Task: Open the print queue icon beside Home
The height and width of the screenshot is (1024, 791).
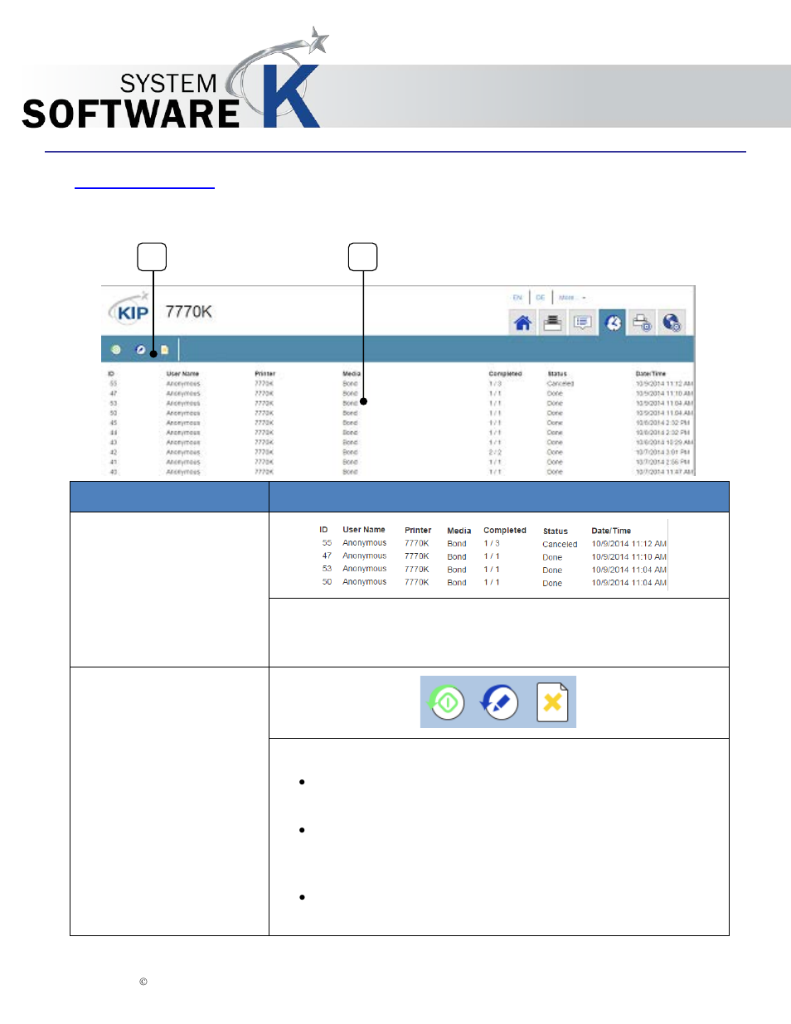Action: [x=553, y=323]
